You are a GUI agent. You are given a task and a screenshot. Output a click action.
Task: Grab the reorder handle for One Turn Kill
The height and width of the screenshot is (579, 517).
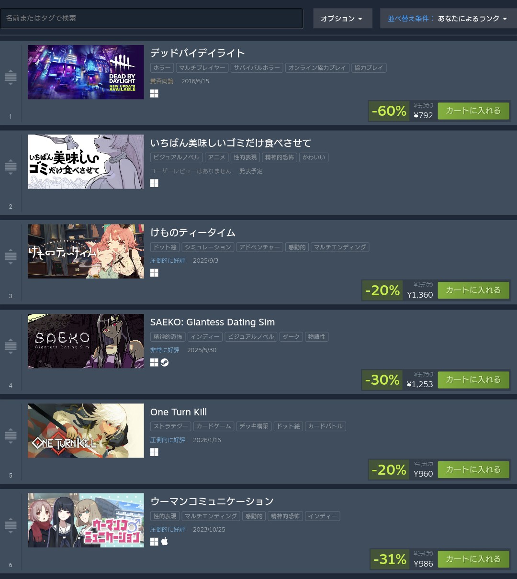pyautogui.click(x=11, y=435)
